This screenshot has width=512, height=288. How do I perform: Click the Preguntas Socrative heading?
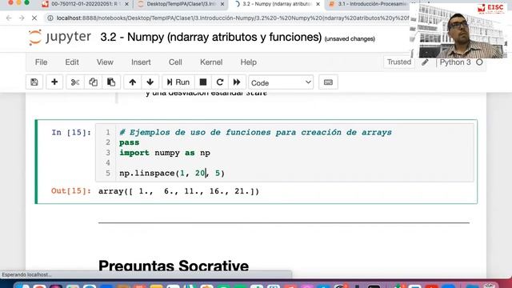pyautogui.click(x=174, y=265)
